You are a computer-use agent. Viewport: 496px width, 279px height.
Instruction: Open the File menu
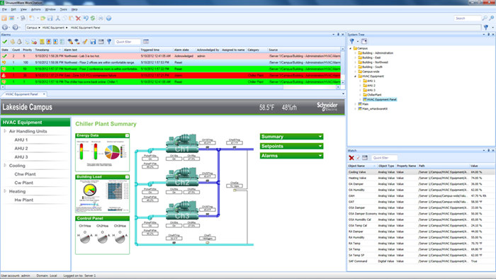tap(4, 9)
